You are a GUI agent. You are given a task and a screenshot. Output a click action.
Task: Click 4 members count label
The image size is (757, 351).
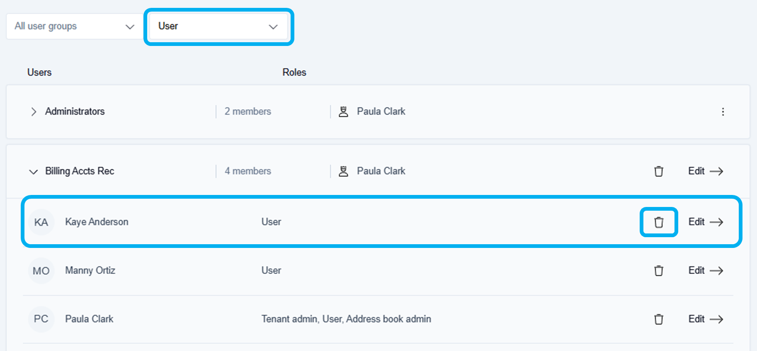[247, 171]
